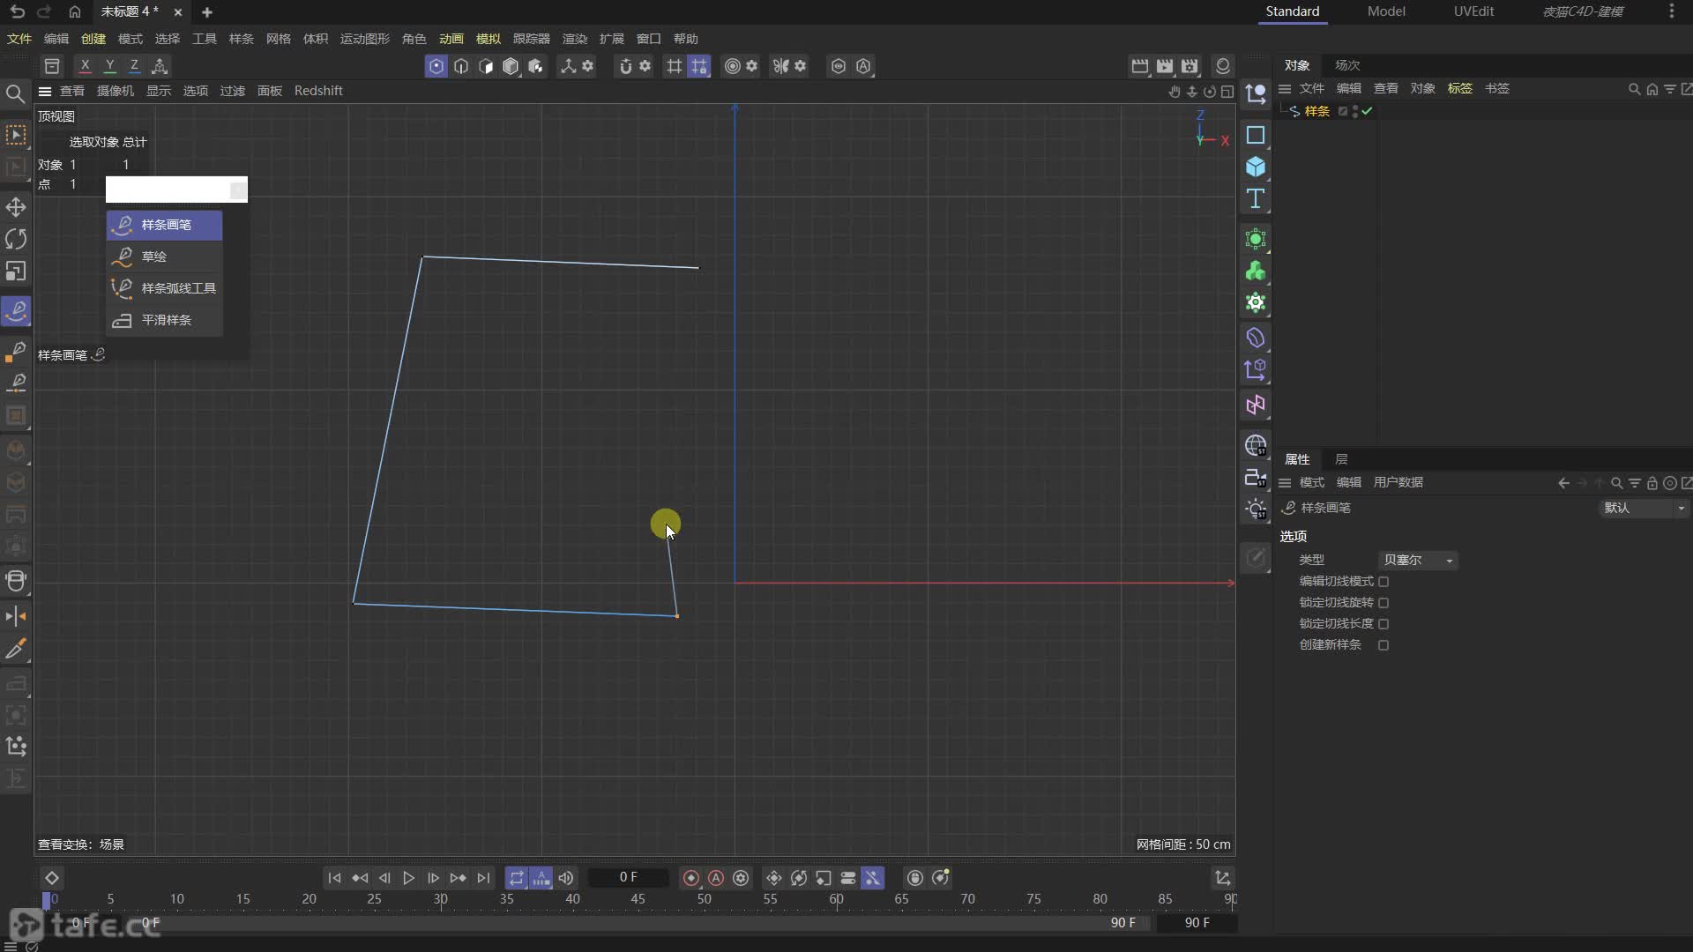The width and height of the screenshot is (1693, 952).
Task: Click the Record active objects button
Action: click(691, 878)
